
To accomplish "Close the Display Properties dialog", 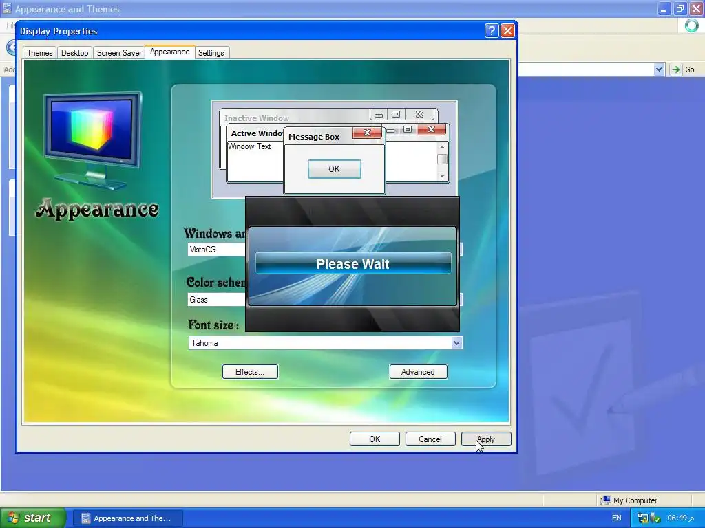I will coord(507,30).
